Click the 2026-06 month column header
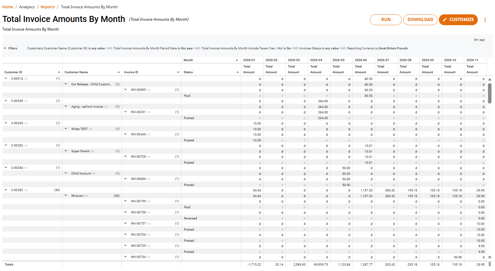The image size is (495, 271). 361,60
